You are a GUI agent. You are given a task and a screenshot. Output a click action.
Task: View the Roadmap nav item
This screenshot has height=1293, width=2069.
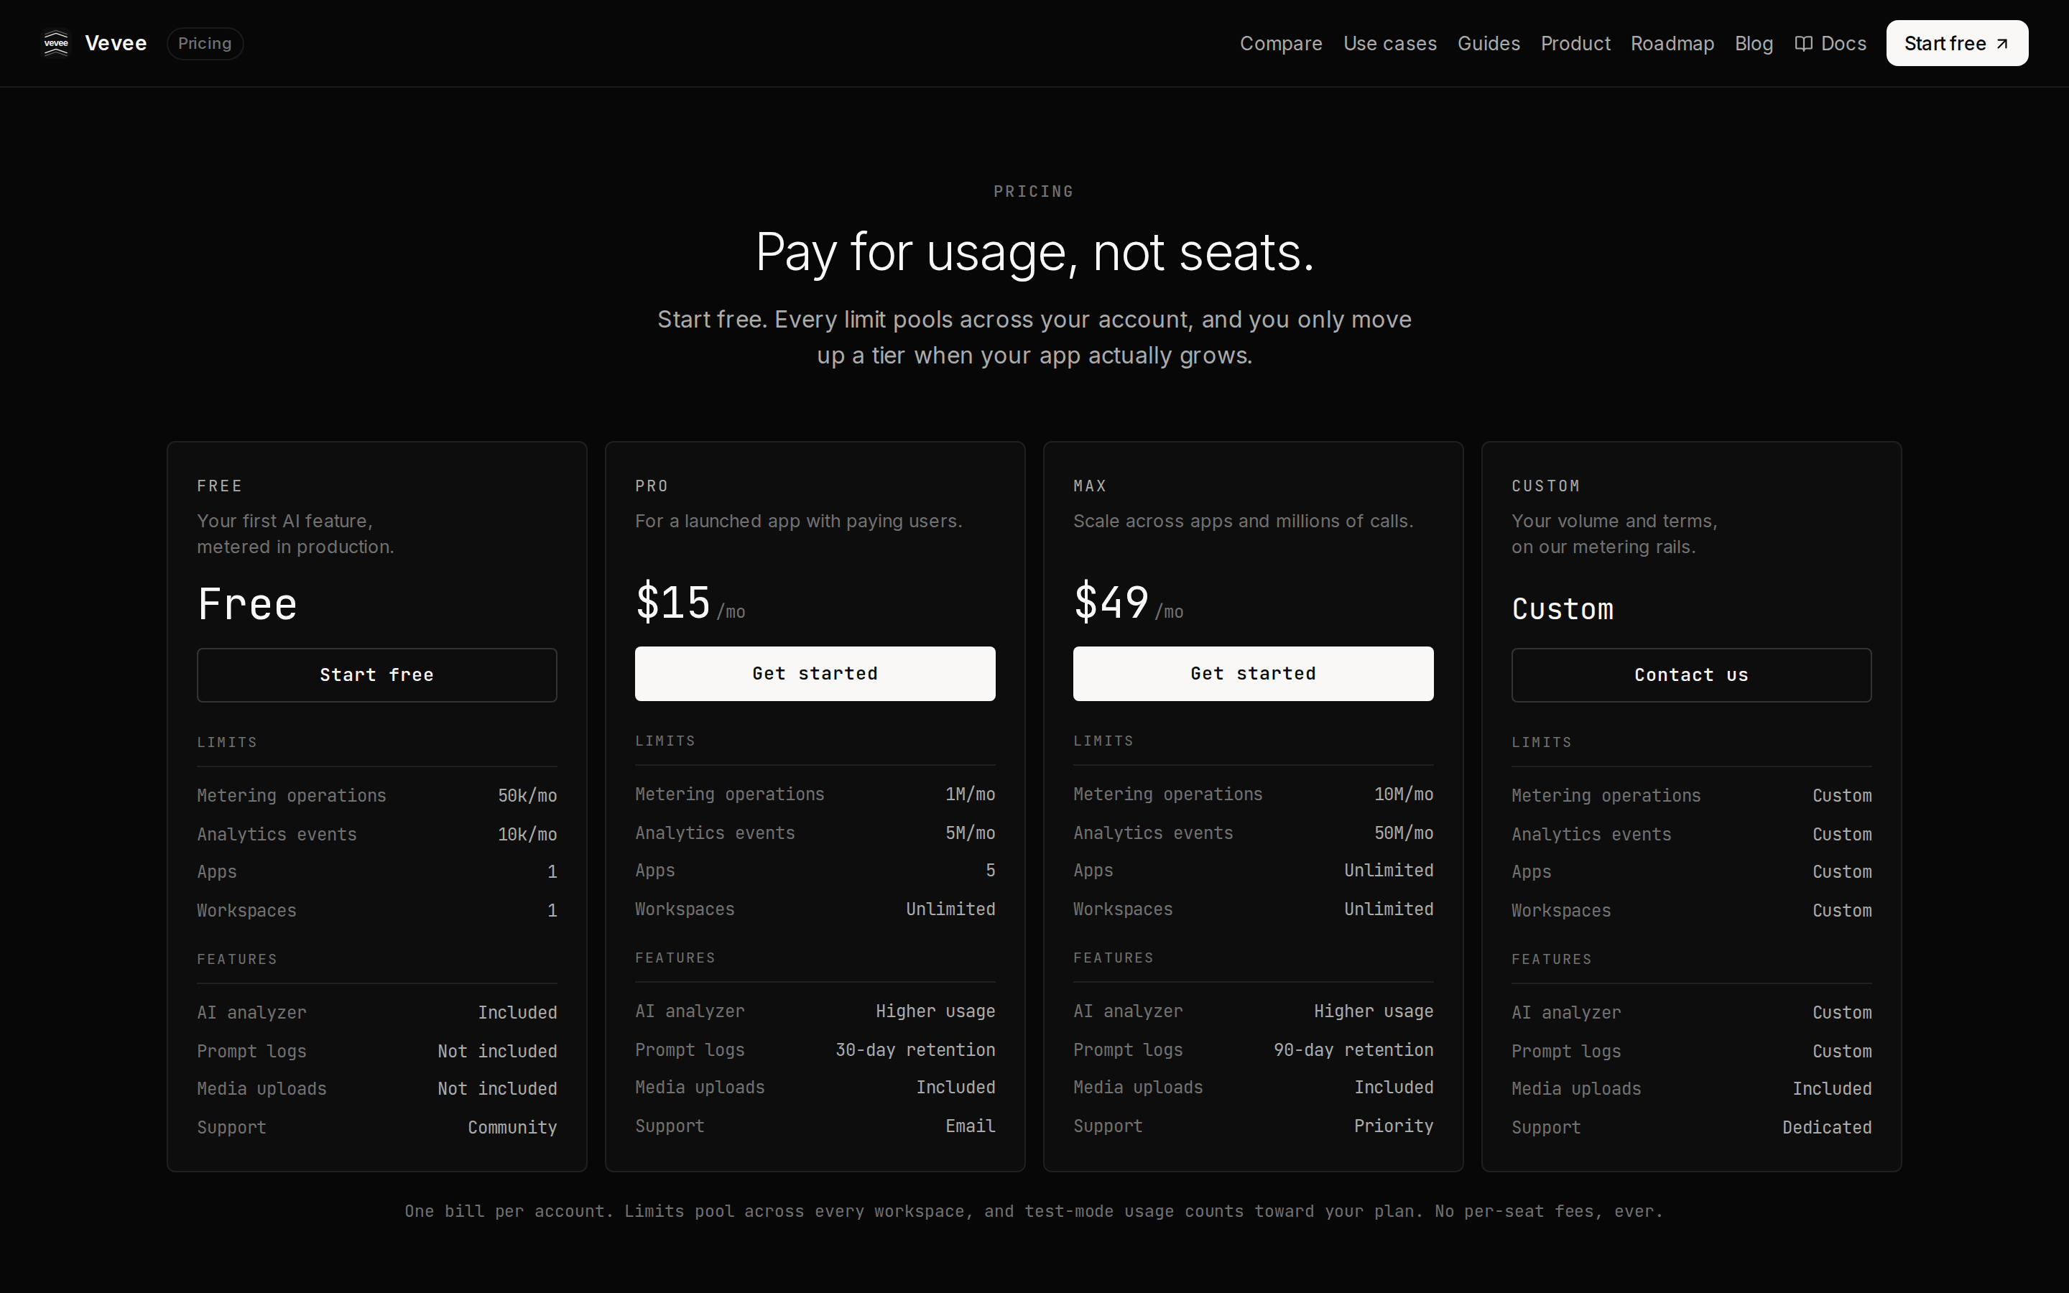pos(1672,44)
